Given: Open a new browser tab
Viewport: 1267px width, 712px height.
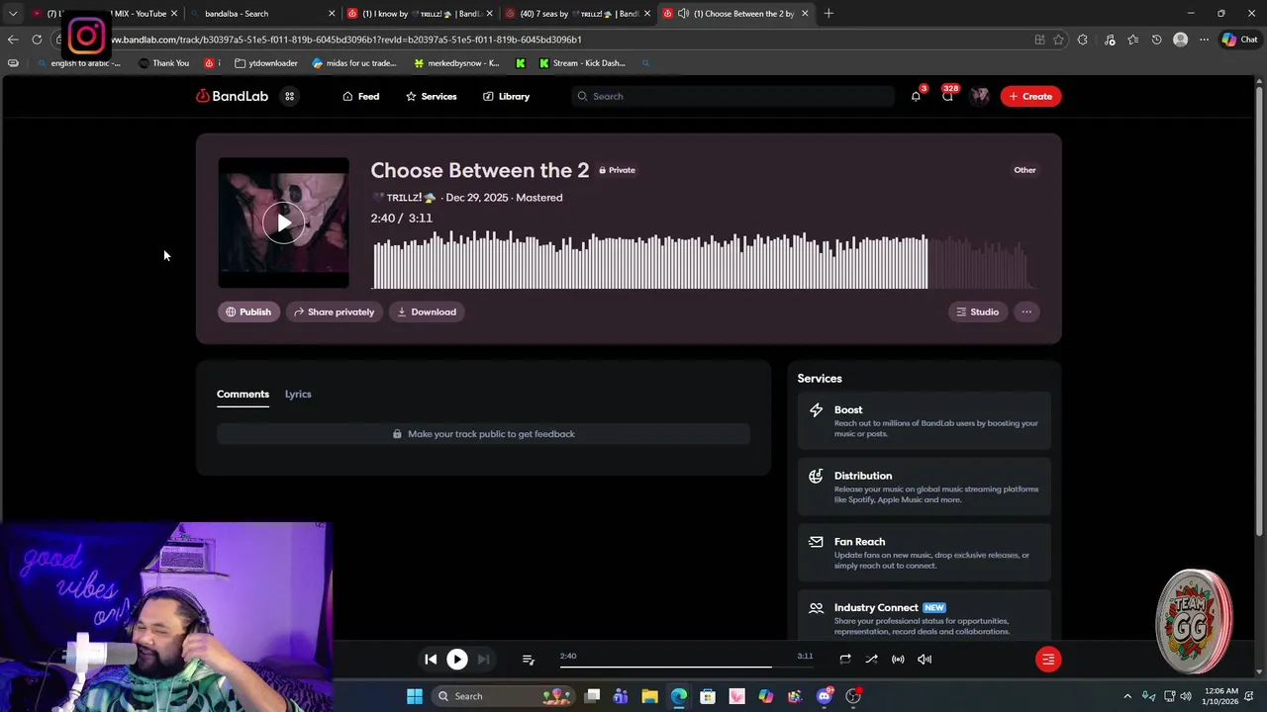Looking at the screenshot, I should click(x=828, y=14).
